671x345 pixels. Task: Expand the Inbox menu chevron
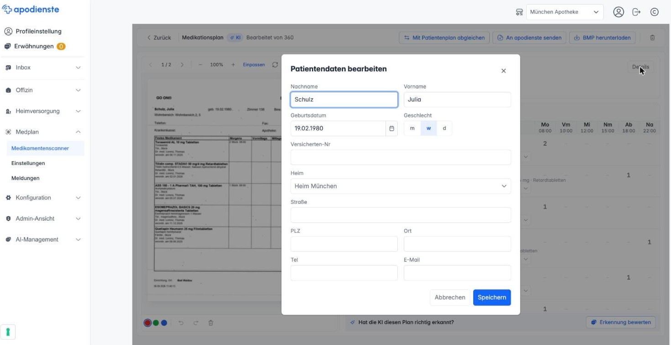pos(78,68)
